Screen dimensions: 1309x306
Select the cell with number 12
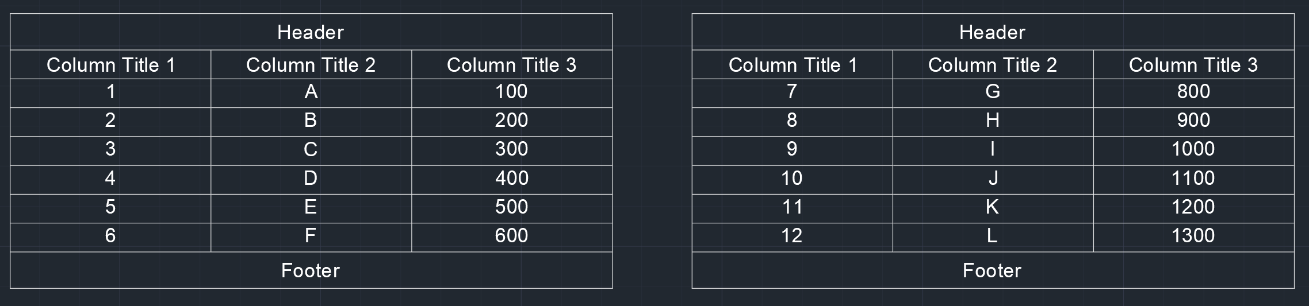tap(792, 236)
